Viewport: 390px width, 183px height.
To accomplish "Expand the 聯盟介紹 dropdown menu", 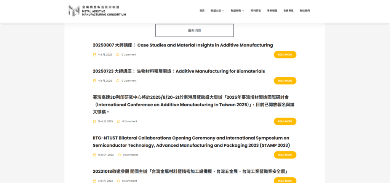I will (217, 11).
